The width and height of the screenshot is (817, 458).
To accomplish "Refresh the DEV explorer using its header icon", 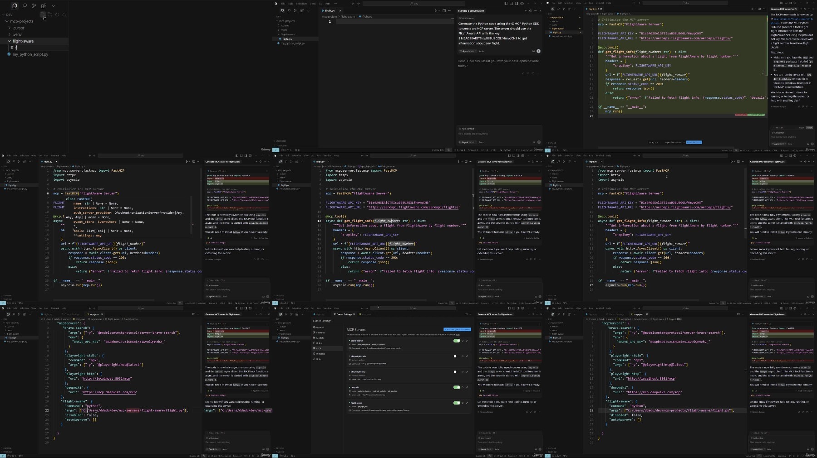I will point(57,14).
